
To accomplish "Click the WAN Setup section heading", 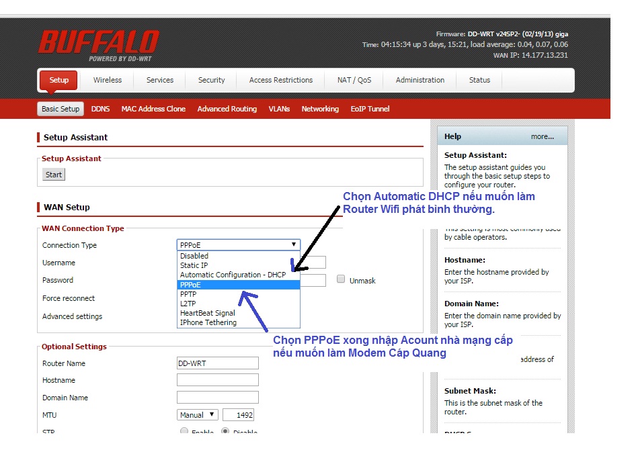I will (x=67, y=208).
